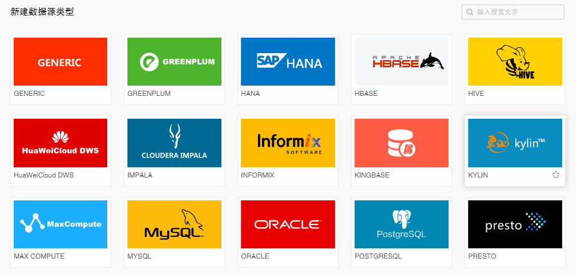Image resolution: width=577 pixels, height=274 pixels.
Task: Pick the PostgreSQL elephant logo
Action: pyautogui.click(x=401, y=224)
